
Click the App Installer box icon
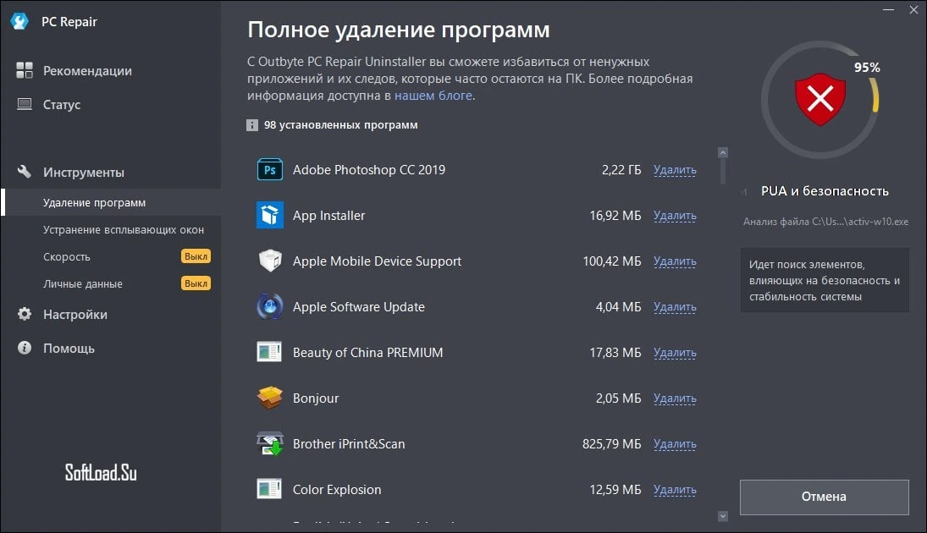pos(269,215)
